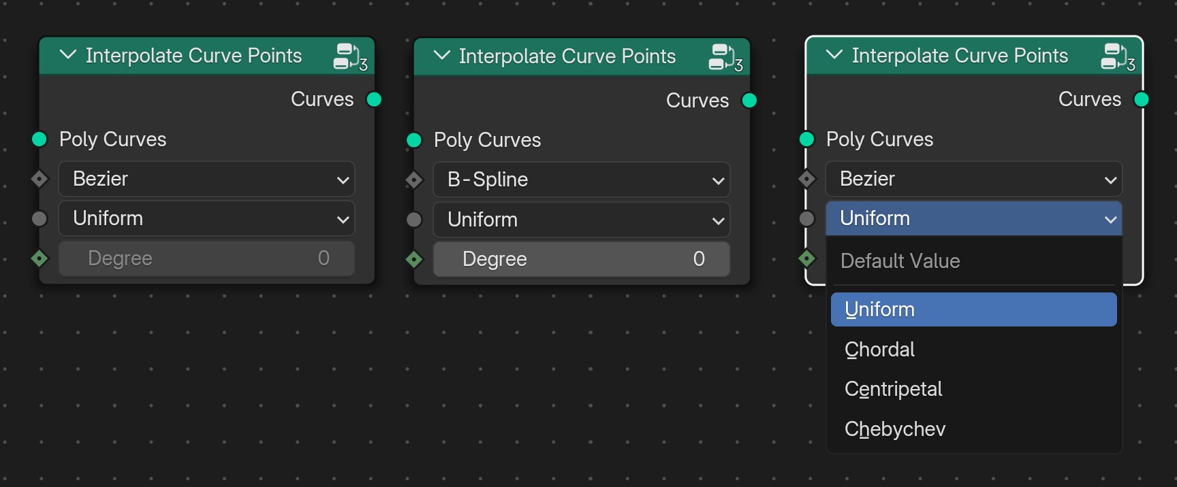Click Curves output socket on first Bezier node
Image resolution: width=1177 pixels, height=487 pixels.
click(374, 99)
